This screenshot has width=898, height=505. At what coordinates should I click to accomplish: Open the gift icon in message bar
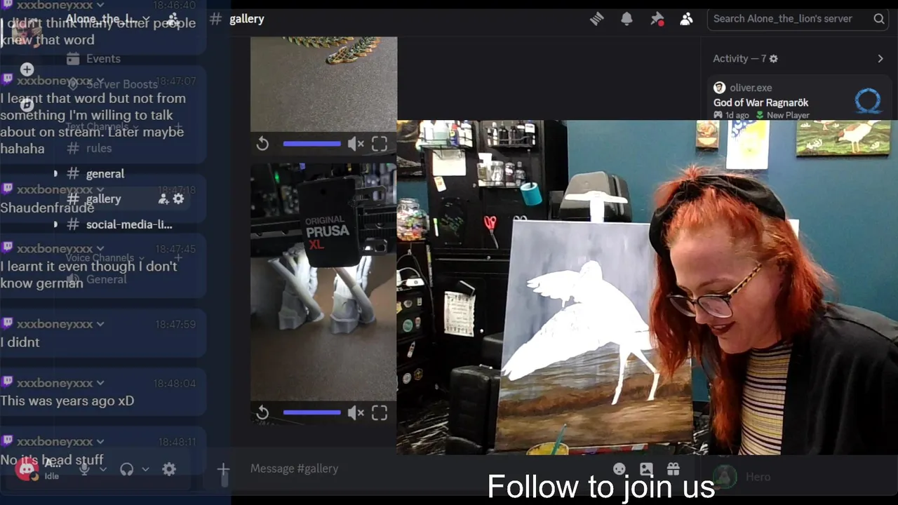[x=673, y=469]
